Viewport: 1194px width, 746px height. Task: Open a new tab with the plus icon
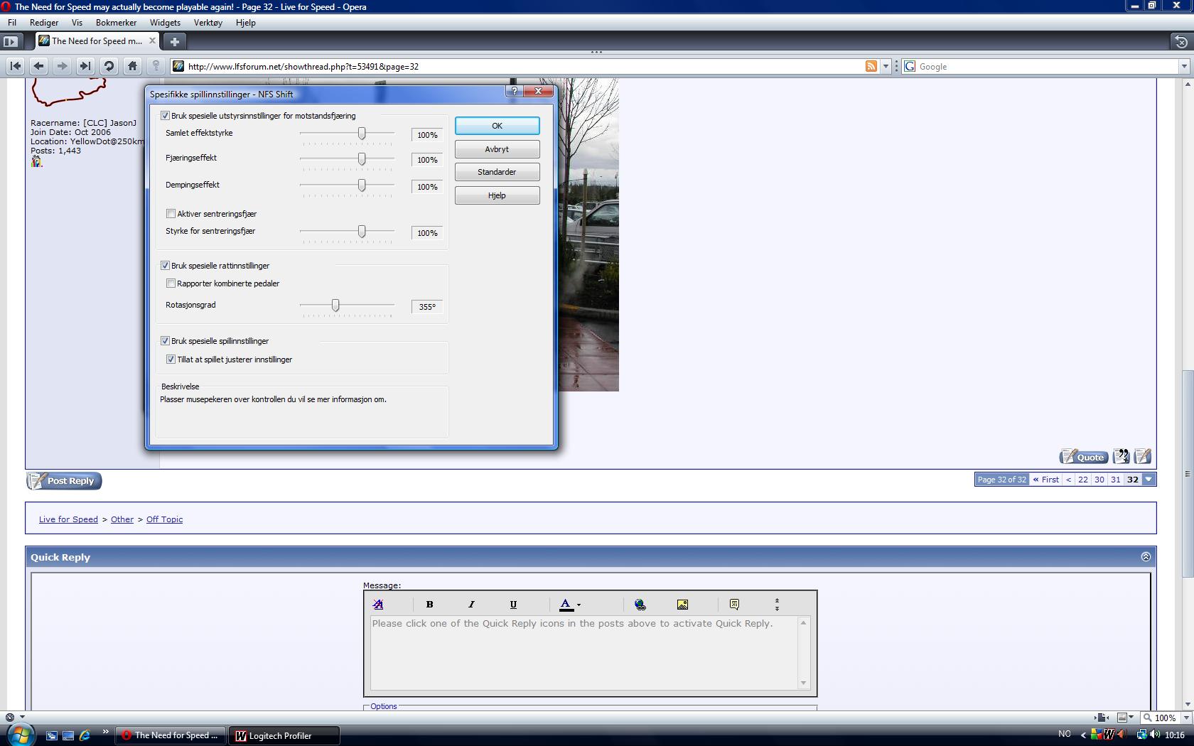tap(174, 41)
